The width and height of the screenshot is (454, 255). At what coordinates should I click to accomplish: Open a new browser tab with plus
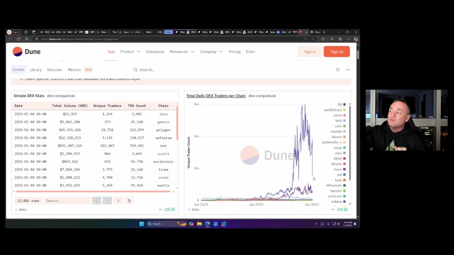[324, 32]
